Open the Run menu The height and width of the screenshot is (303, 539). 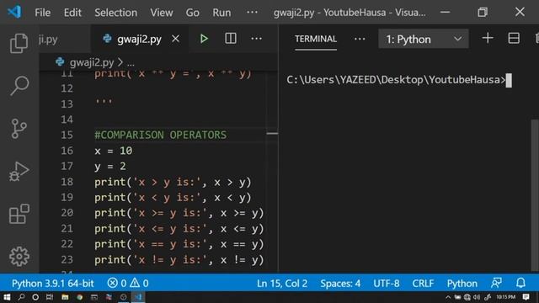[x=221, y=13]
